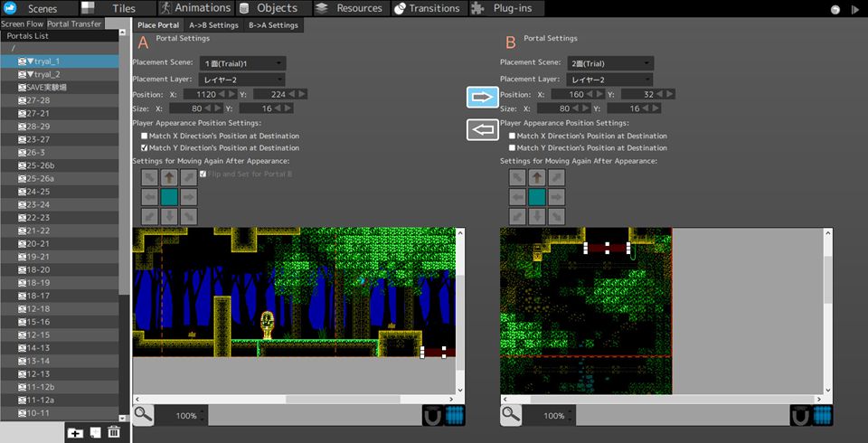Open Portal A Placement Scene dropdown

point(243,63)
